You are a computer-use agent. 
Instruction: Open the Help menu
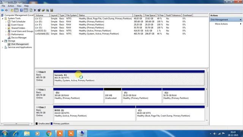pyautogui.click(x=26, y=6)
